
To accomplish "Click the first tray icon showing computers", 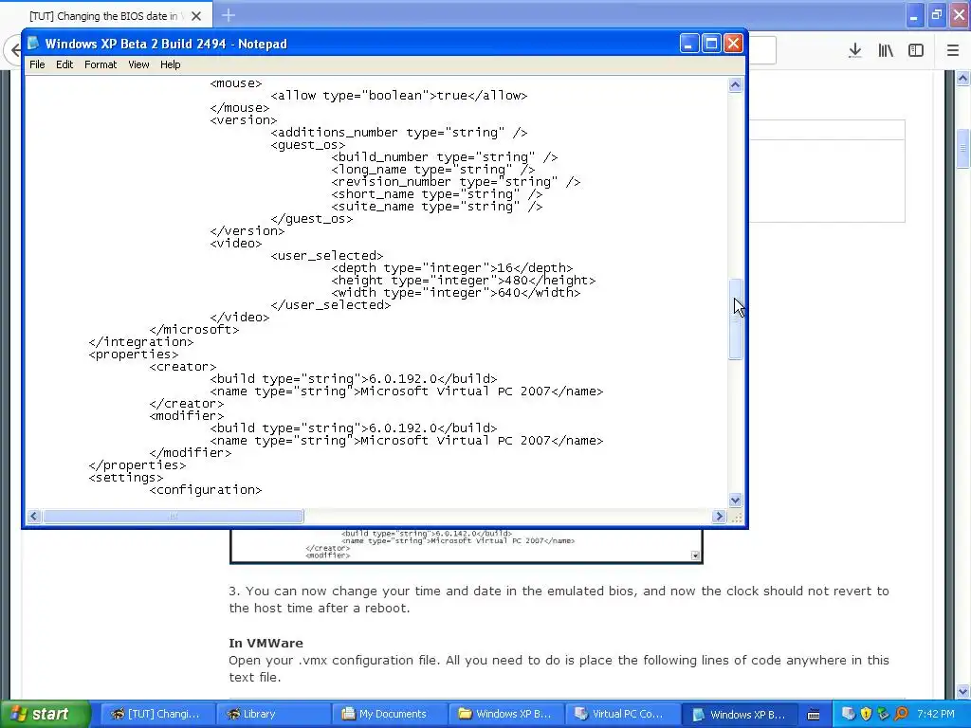I will click(849, 714).
